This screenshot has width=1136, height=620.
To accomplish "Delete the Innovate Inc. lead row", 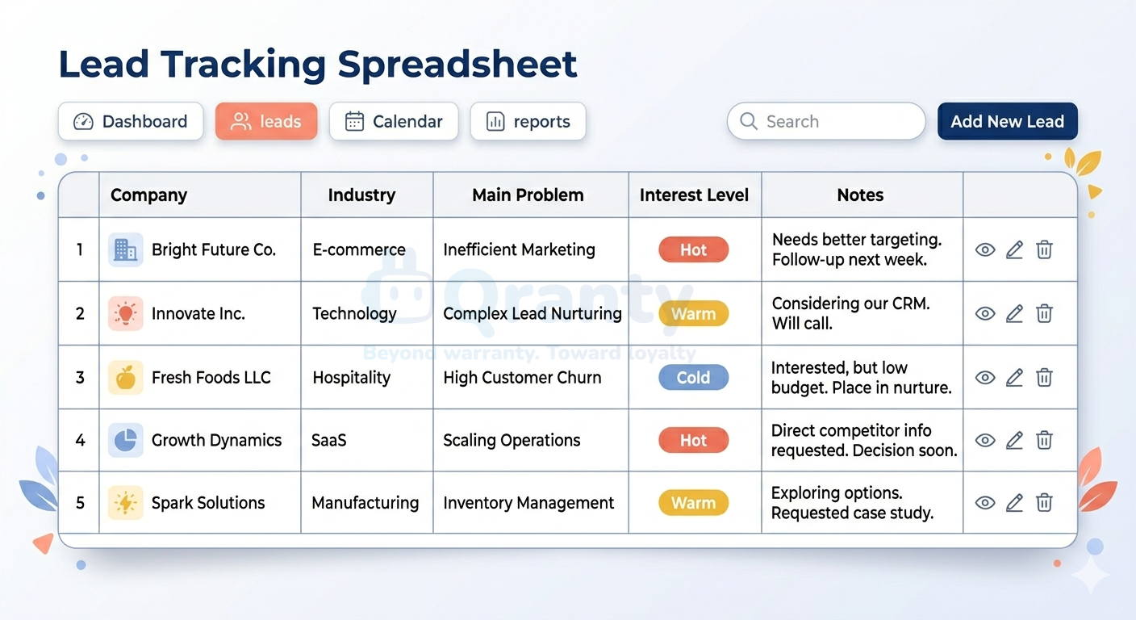I will click(x=1044, y=313).
